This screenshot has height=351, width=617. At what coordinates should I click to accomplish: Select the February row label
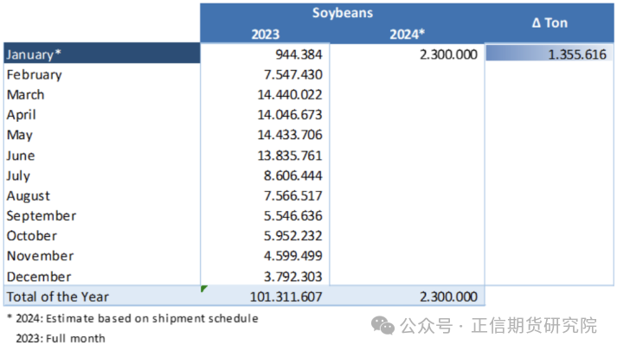pos(35,74)
